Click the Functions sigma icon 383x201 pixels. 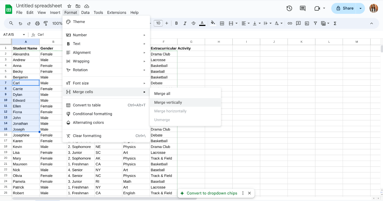tap(335, 23)
